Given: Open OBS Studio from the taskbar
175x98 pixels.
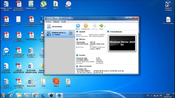Looking at the screenshot, I should [x=51, y=96].
